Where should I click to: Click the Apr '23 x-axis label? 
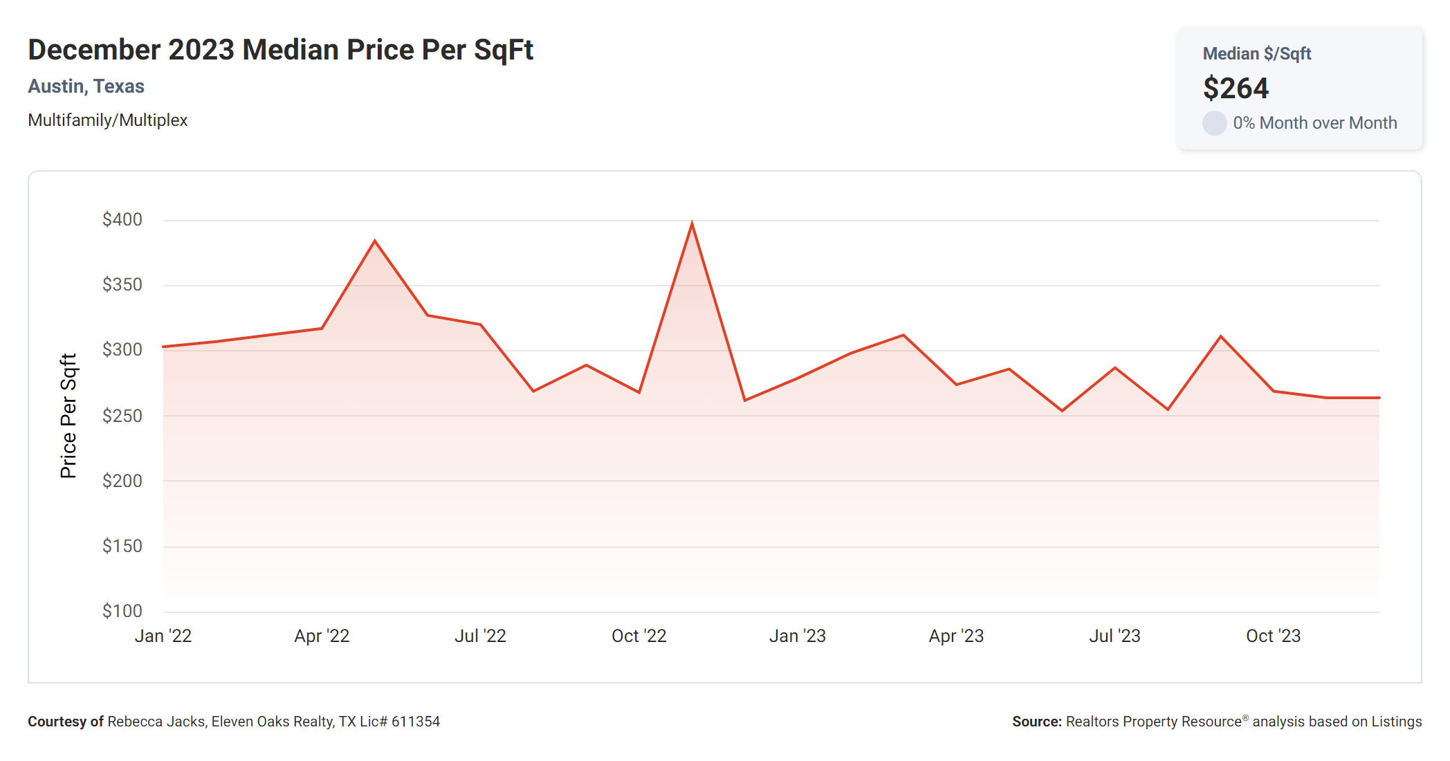point(956,636)
